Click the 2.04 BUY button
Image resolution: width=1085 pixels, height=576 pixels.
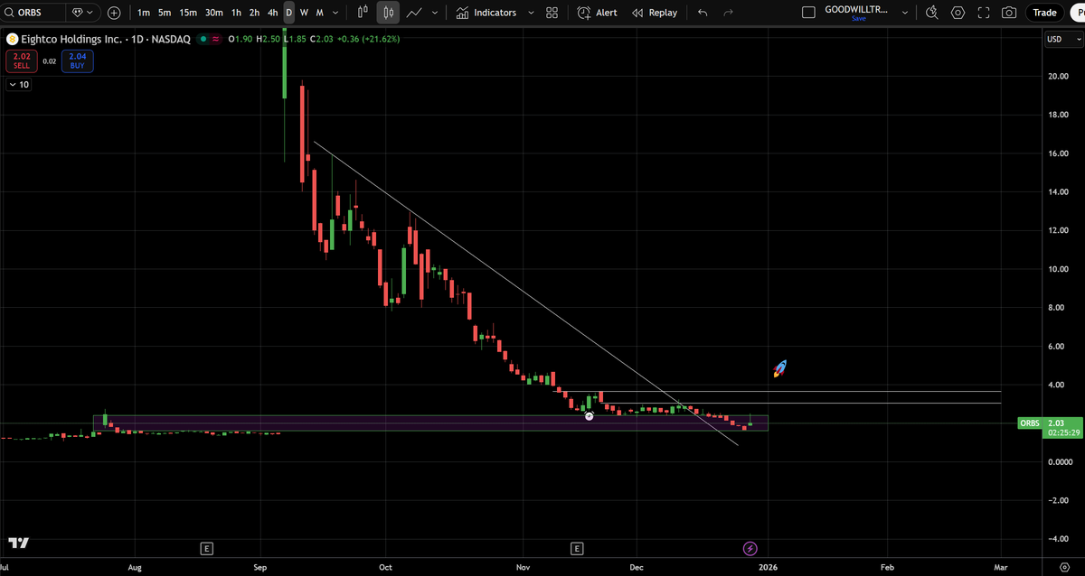pyautogui.click(x=77, y=60)
